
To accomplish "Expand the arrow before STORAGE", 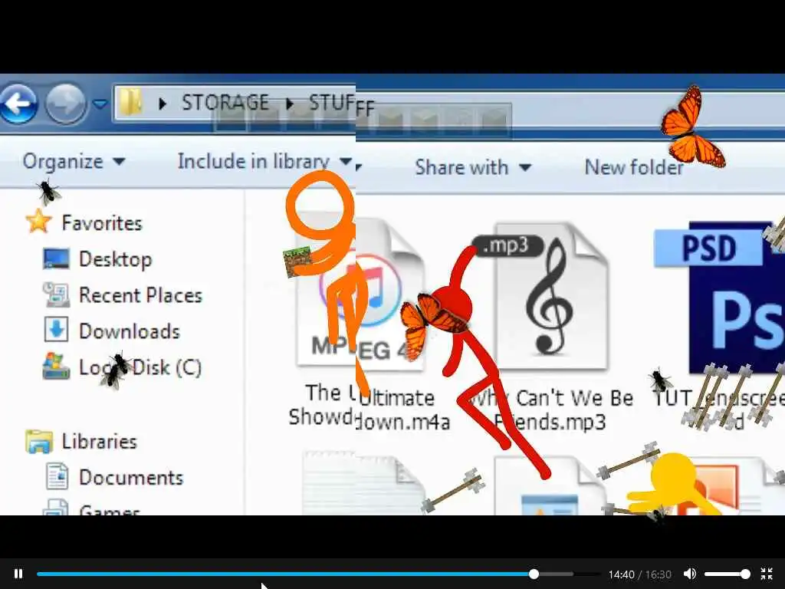I will click(x=162, y=104).
